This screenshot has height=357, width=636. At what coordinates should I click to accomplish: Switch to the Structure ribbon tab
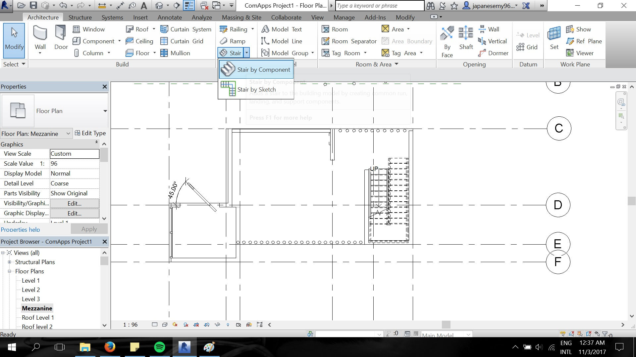coord(80,17)
